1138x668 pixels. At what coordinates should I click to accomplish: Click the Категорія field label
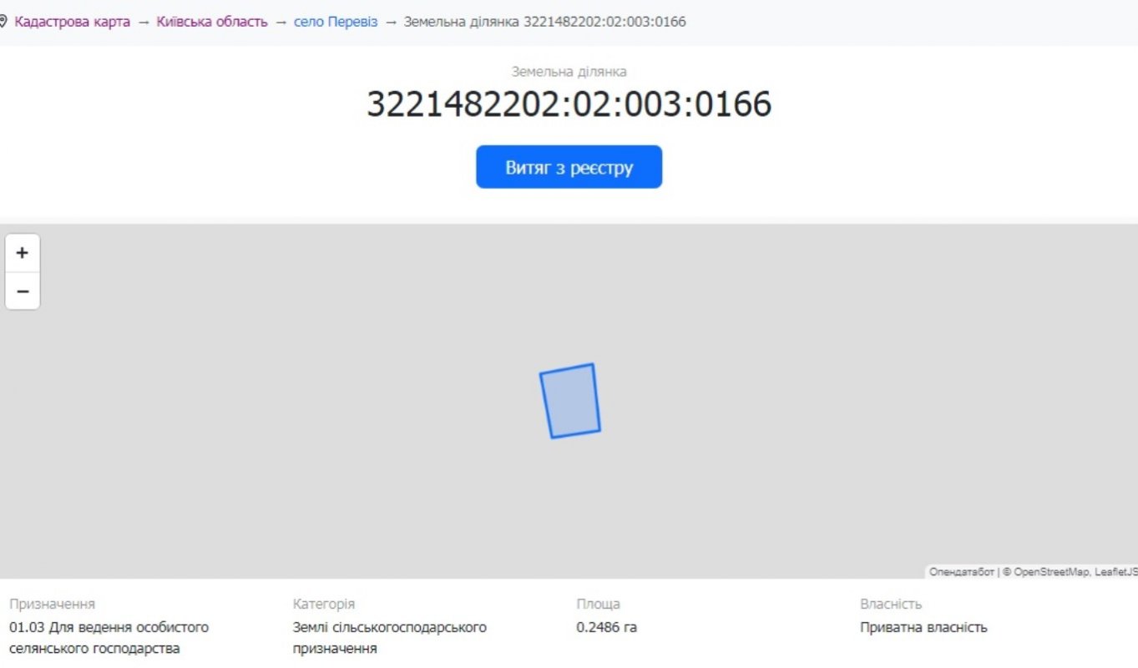pos(323,604)
